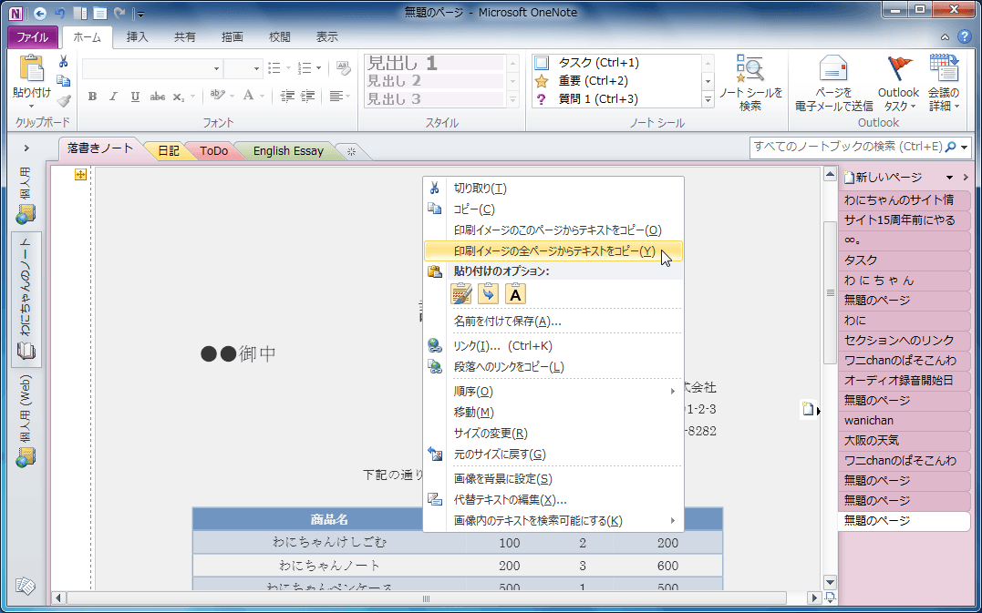
Task: Click the clear formatting icon
Action: pyautogui.click(x=343, y=67)
